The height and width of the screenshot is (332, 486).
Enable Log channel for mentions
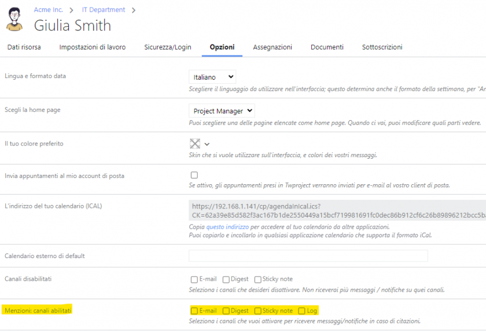click(x=302, y=311)
